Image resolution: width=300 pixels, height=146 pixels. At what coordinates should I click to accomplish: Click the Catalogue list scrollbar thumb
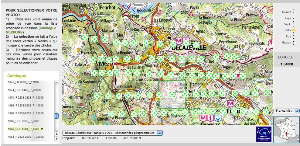pyautogui.click(x=57, y=116)
